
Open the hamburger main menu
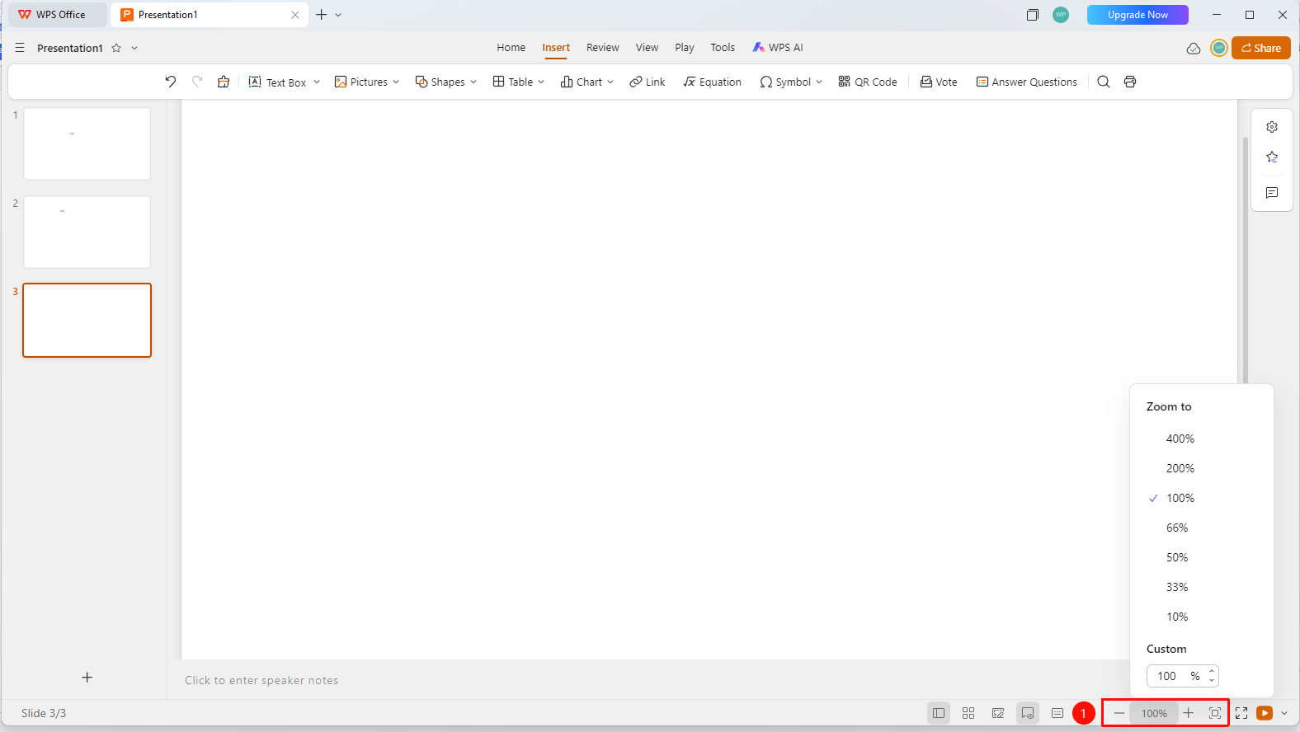20,48
